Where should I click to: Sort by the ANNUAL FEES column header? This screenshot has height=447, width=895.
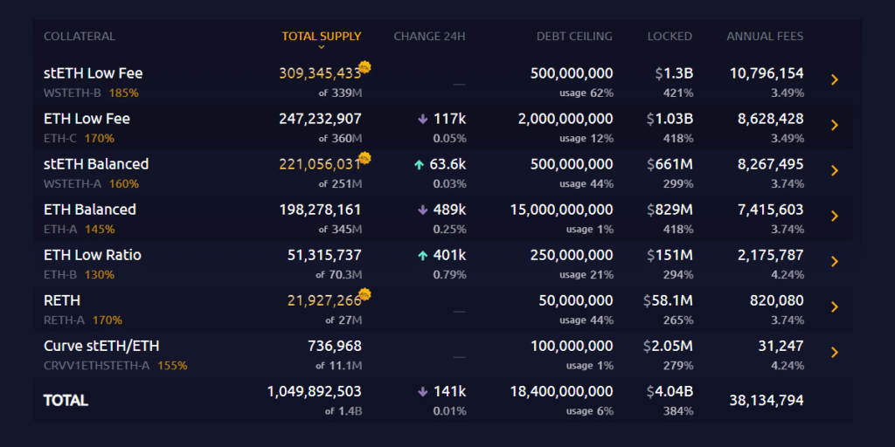click(x=765, y=37)
